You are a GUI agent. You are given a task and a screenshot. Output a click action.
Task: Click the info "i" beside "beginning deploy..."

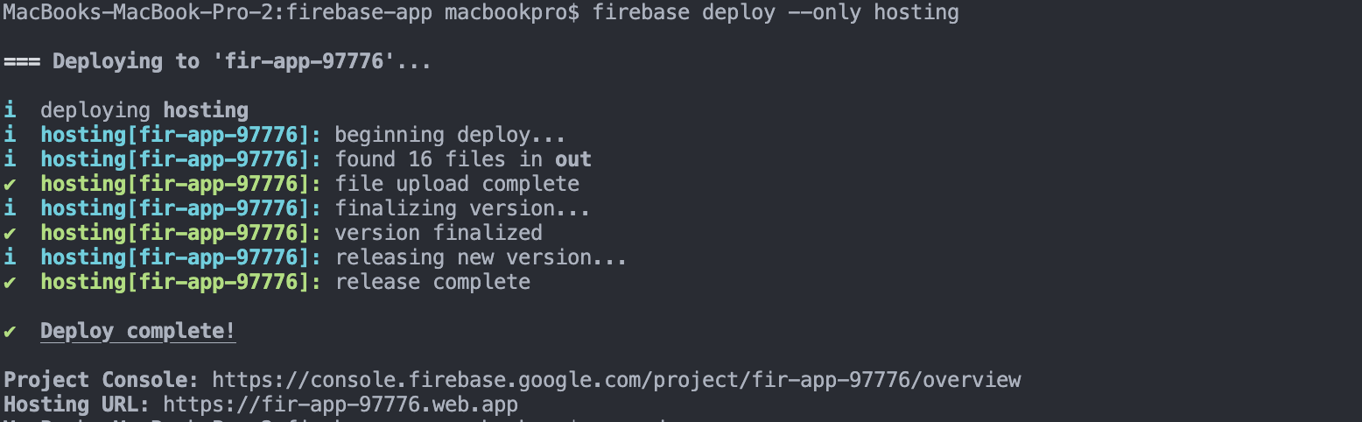(10, 135)
